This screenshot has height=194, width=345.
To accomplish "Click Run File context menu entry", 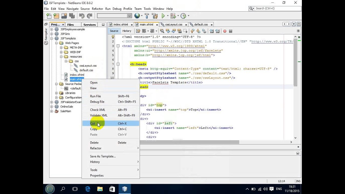I will tap(111, 96).
